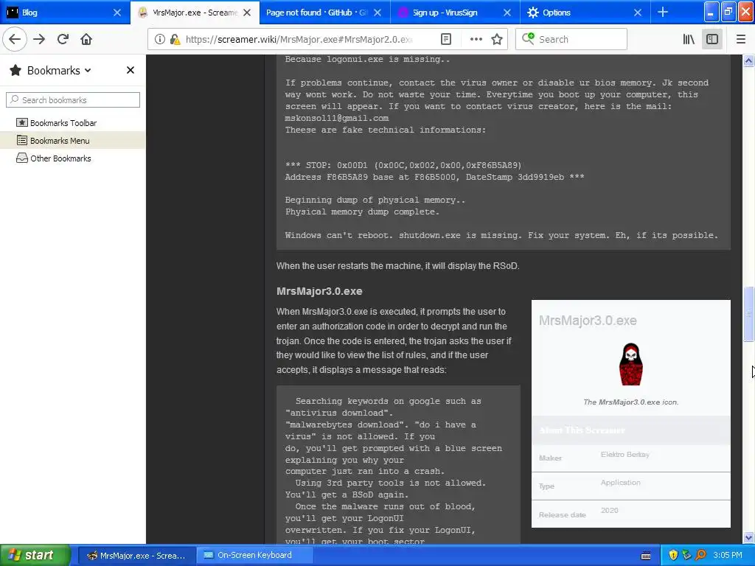
Task: Click the safely remove hardware tray icon
Action: [686, 555]
